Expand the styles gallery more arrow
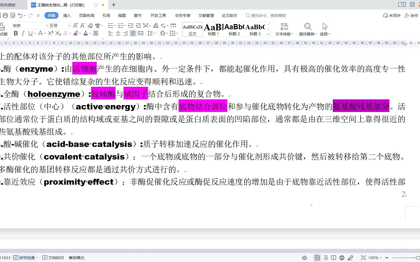The image size is (420, 262). coord(268,34)
